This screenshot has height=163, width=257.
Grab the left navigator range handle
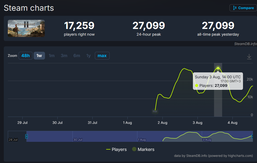pyautogui.click(x=26, y=136)
